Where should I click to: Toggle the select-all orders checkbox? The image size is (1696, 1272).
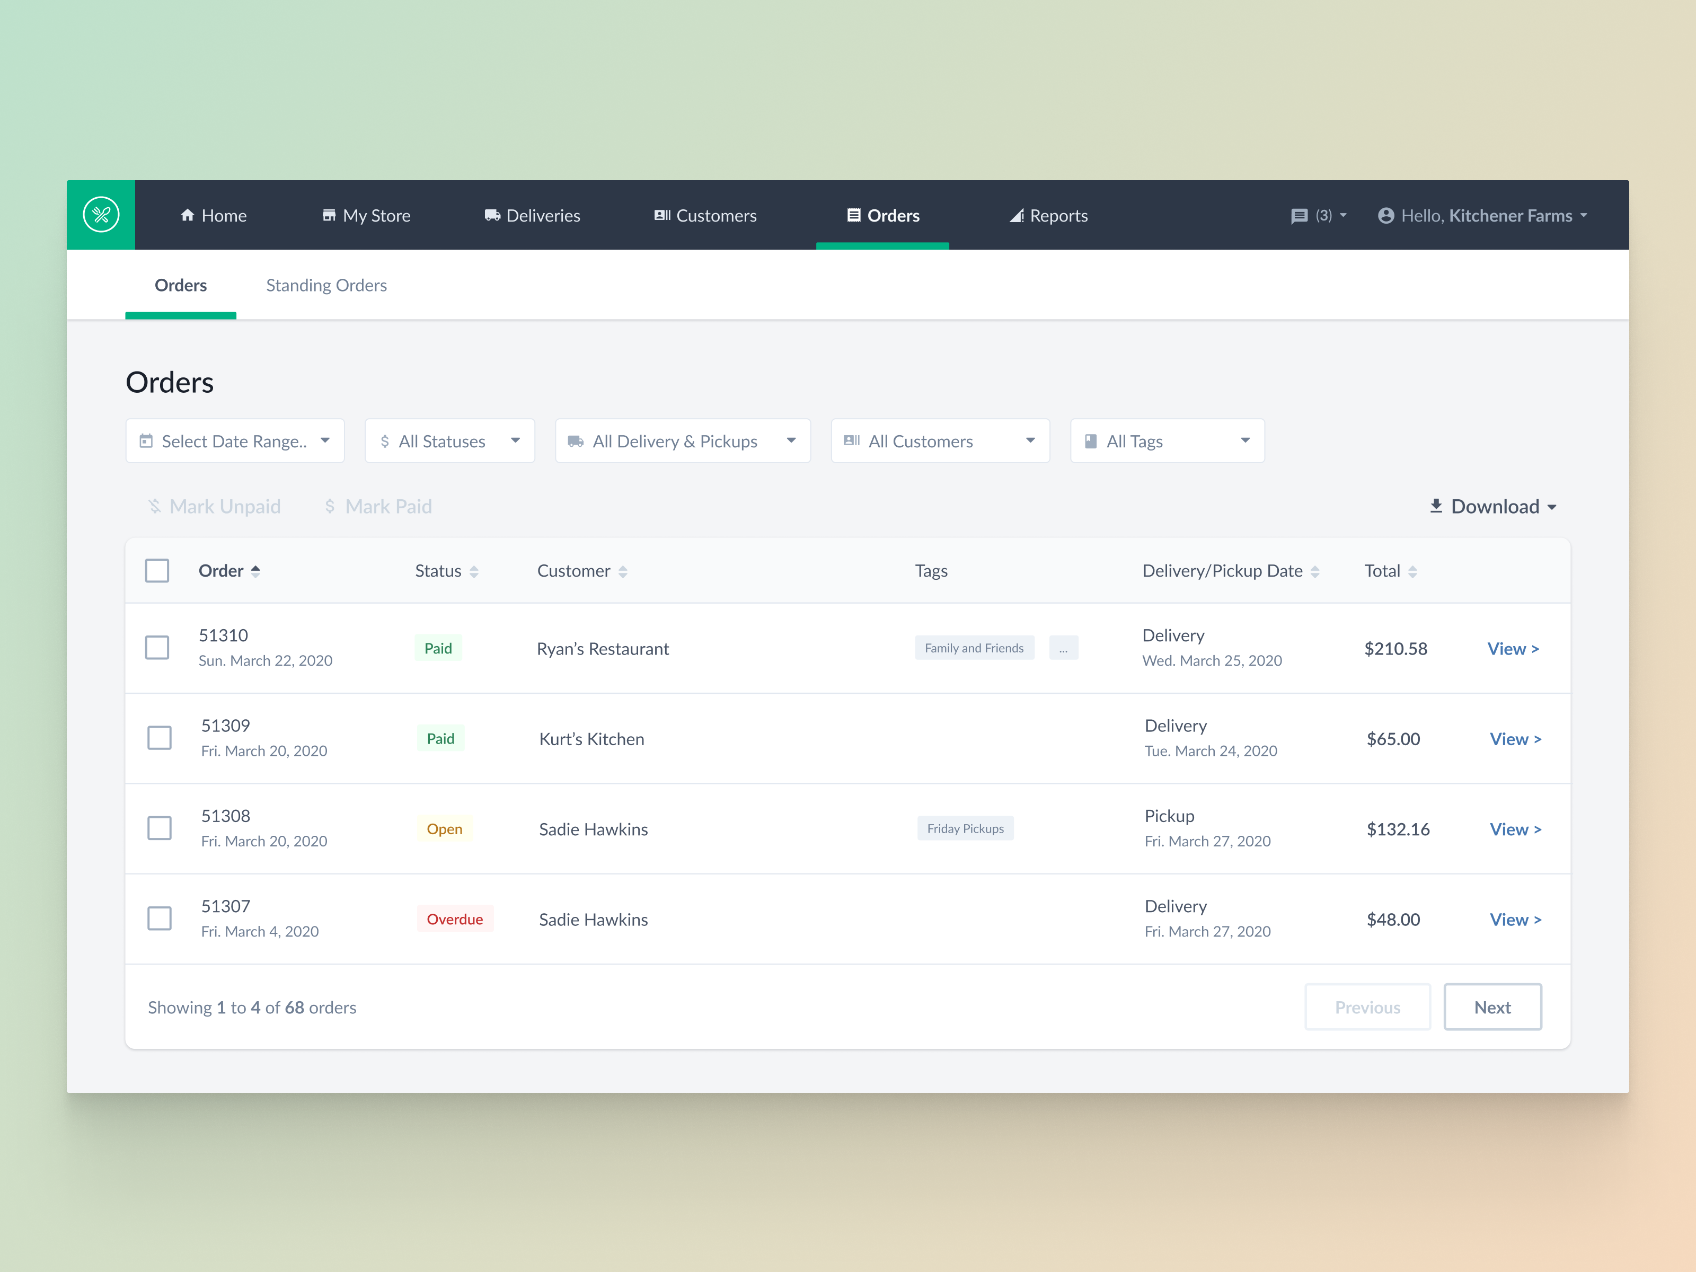pyautogui.click(x=157, y=570)
